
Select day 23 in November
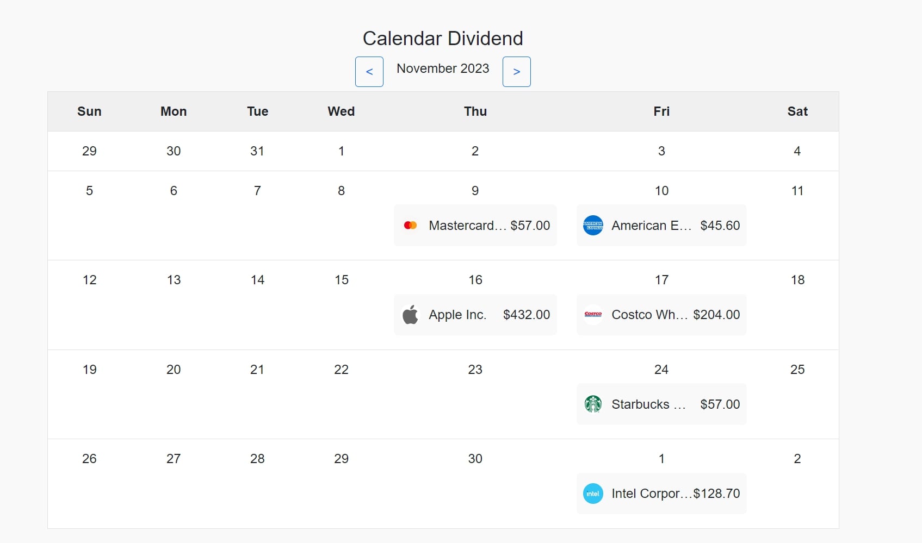(475, 370)
